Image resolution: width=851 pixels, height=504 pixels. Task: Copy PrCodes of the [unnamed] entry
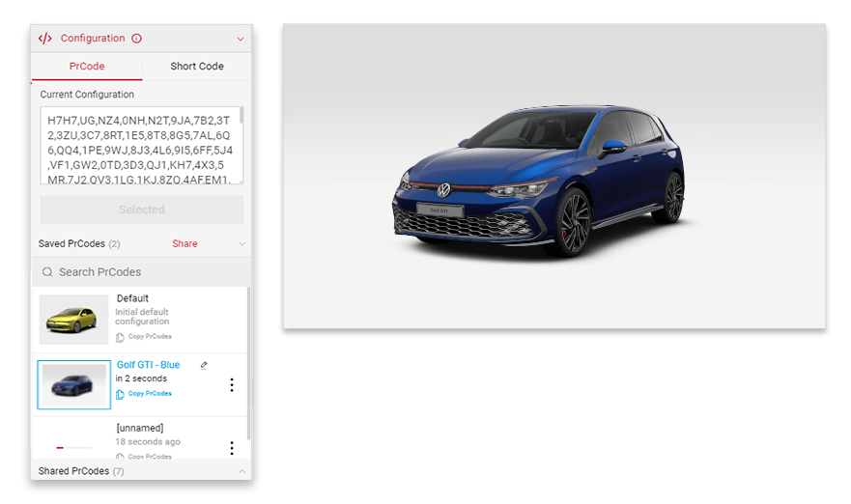coord(150,457)
